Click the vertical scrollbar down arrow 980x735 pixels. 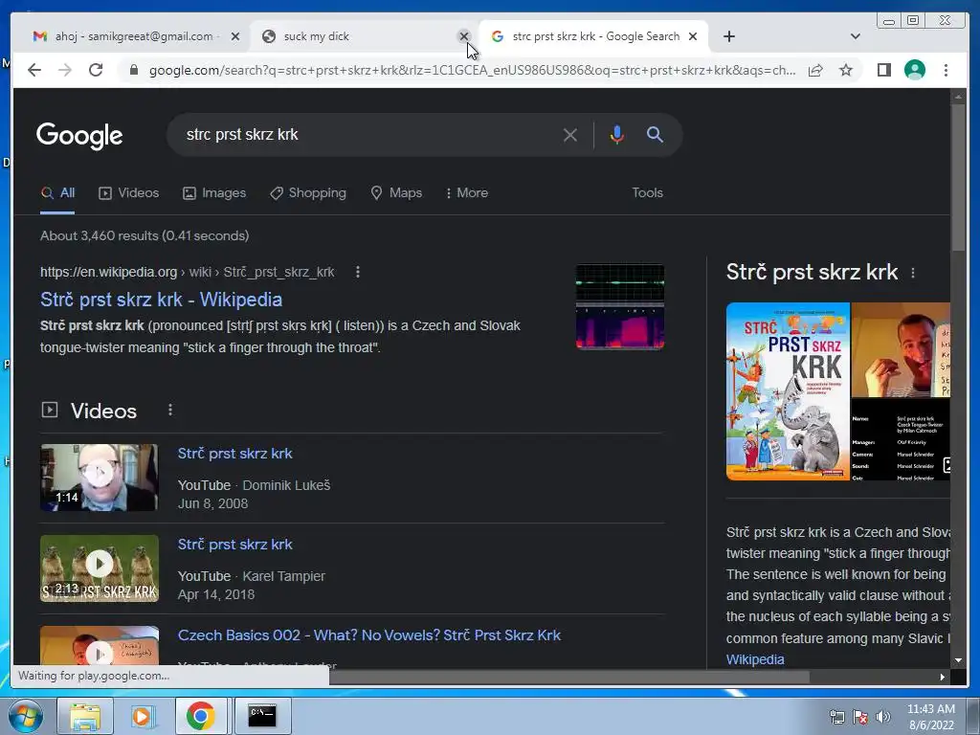pos(958,660)
